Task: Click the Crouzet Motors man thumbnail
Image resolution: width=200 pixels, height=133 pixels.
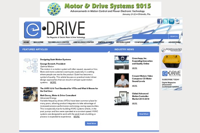Action: [x=122, y=80]
